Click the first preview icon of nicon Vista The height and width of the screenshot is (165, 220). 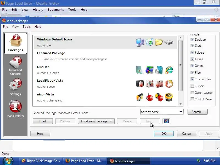(140, 97)
